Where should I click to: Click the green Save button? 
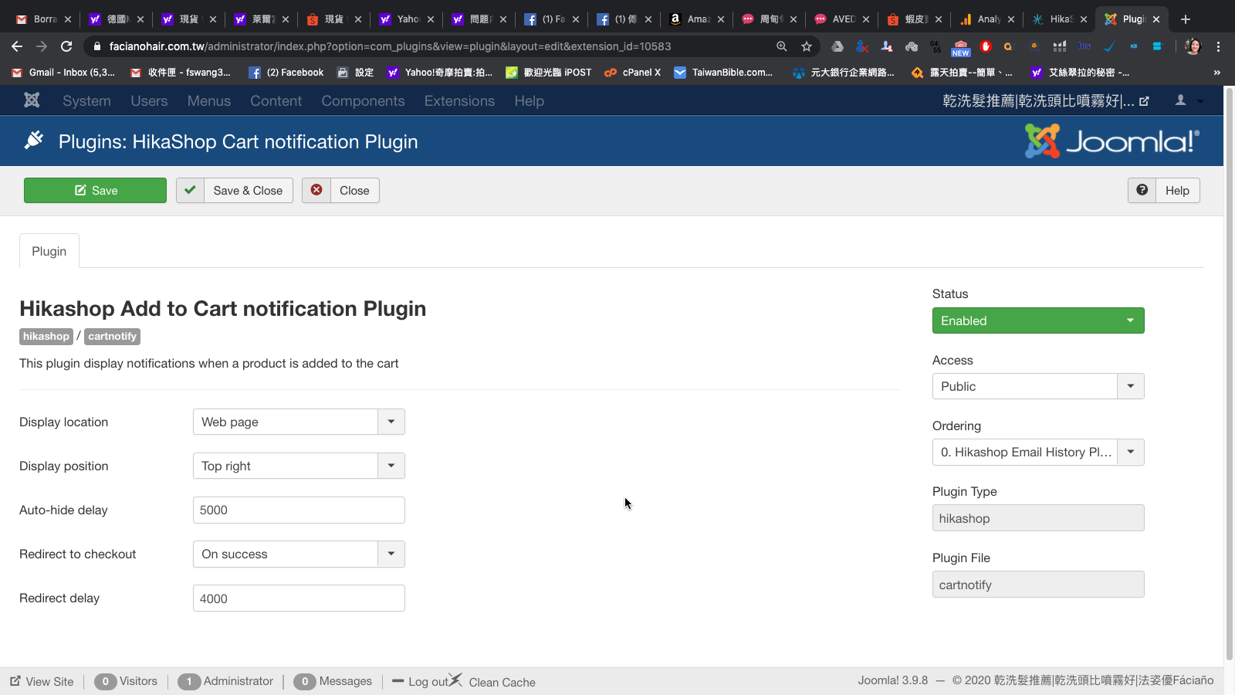coord(95,190)
